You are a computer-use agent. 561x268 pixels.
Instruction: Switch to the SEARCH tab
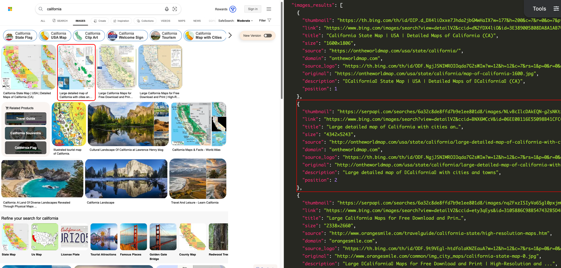(x=60, y=21)
